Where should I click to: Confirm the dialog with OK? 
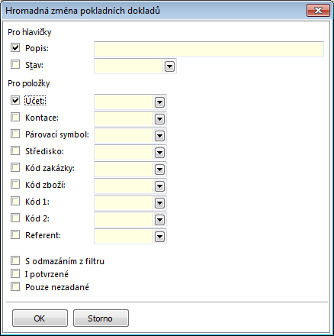(x=40, y=318)
